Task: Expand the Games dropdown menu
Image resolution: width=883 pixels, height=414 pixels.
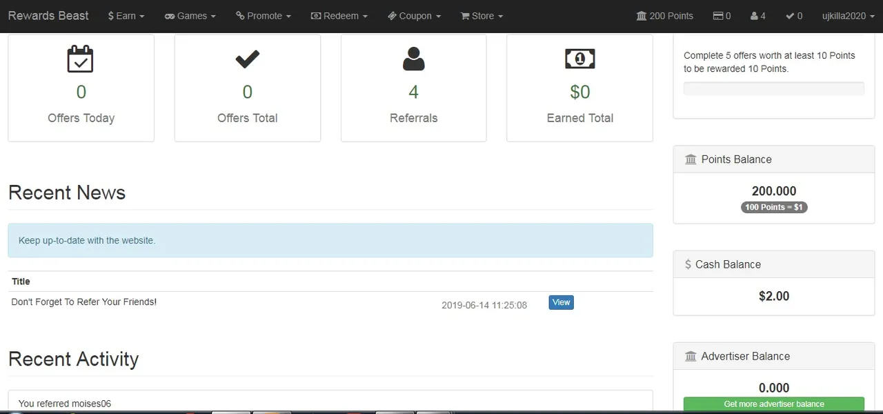Action: click(x=190, y=16)
